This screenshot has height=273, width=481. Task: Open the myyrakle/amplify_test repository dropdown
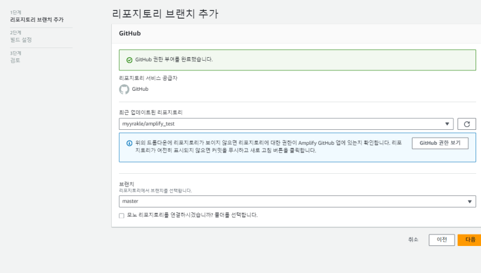(286, 124)
